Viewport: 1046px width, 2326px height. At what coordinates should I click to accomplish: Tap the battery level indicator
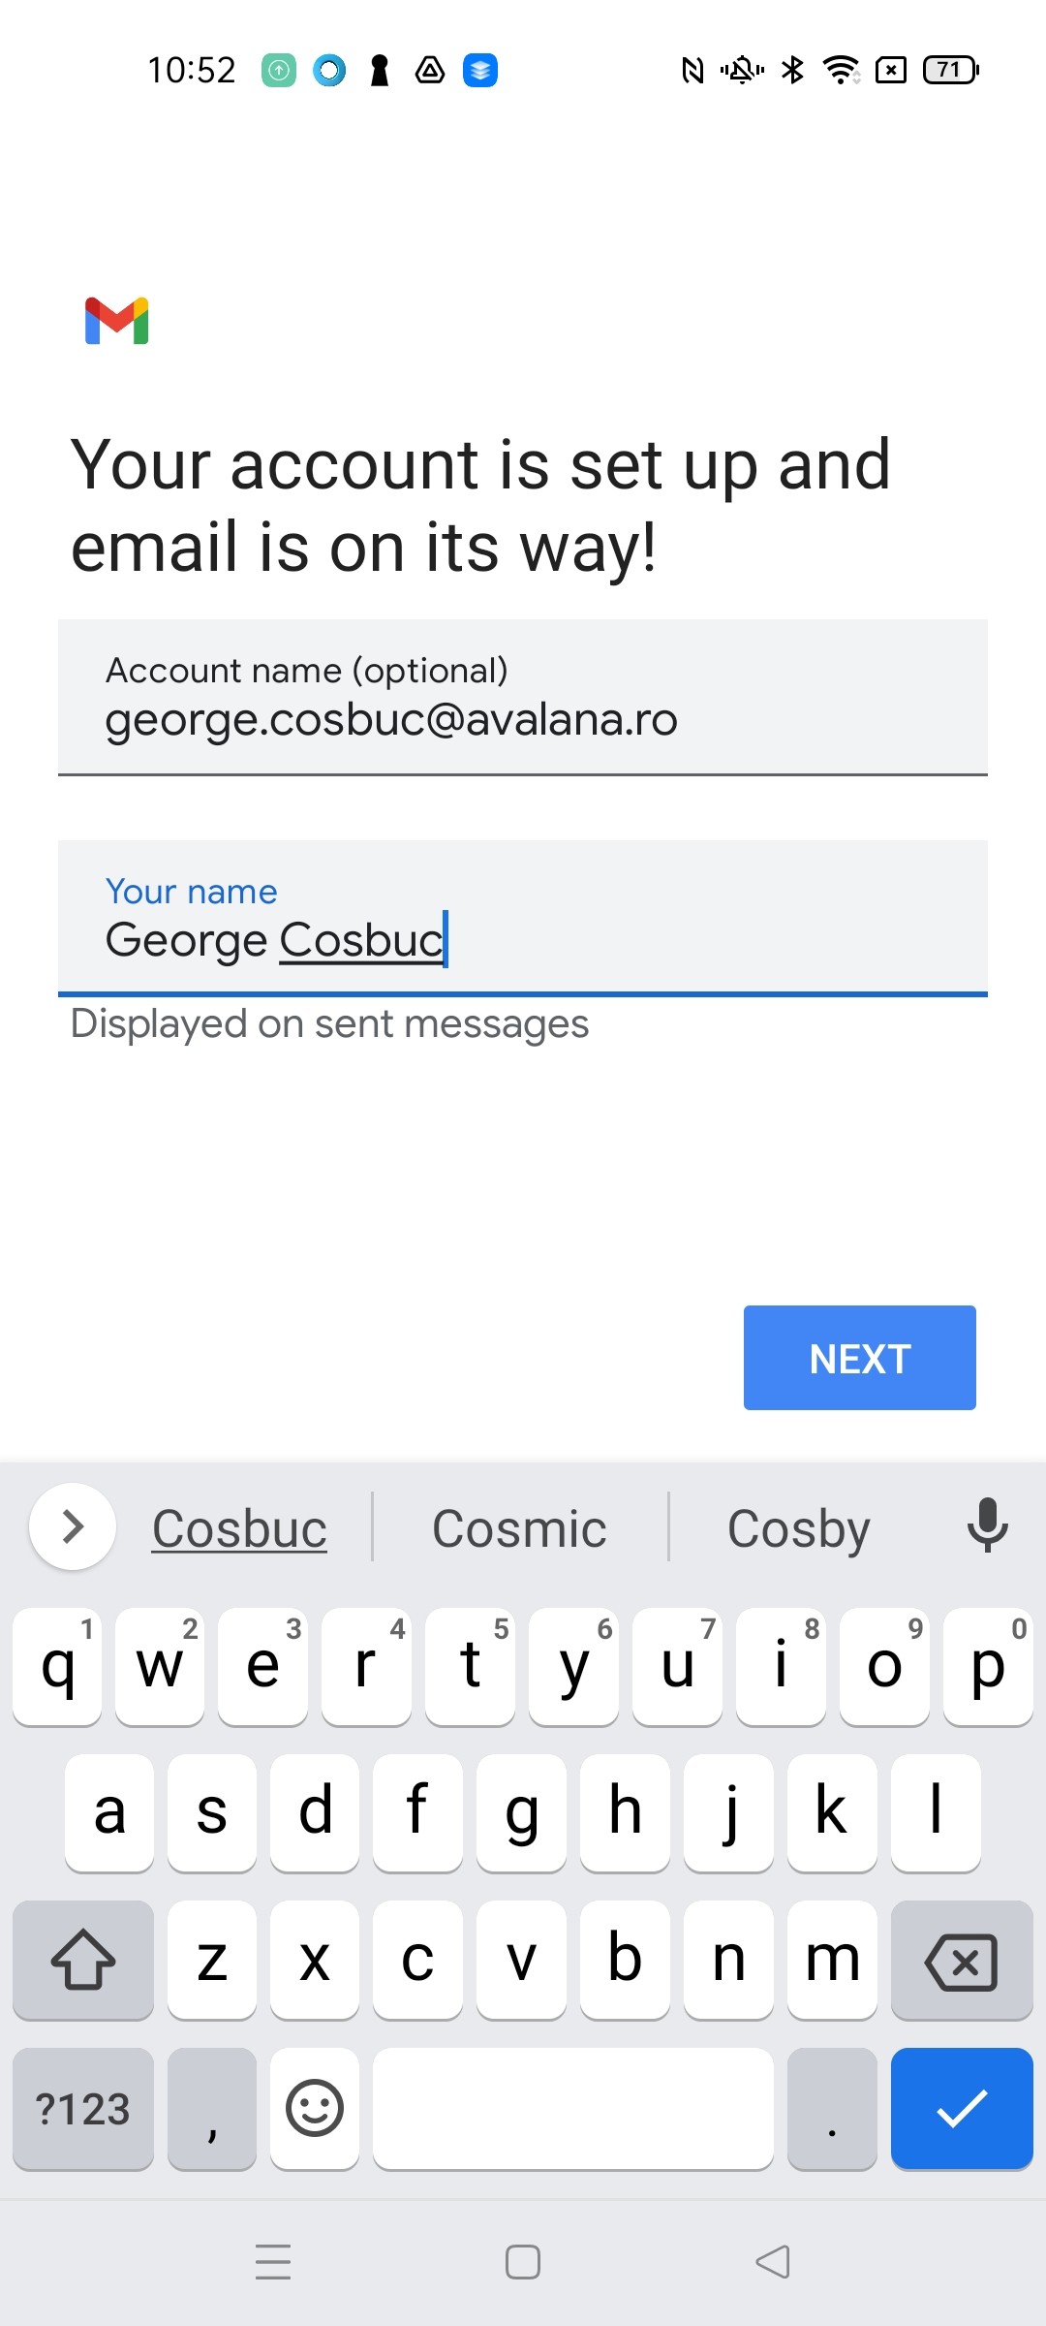coord(947,69)
